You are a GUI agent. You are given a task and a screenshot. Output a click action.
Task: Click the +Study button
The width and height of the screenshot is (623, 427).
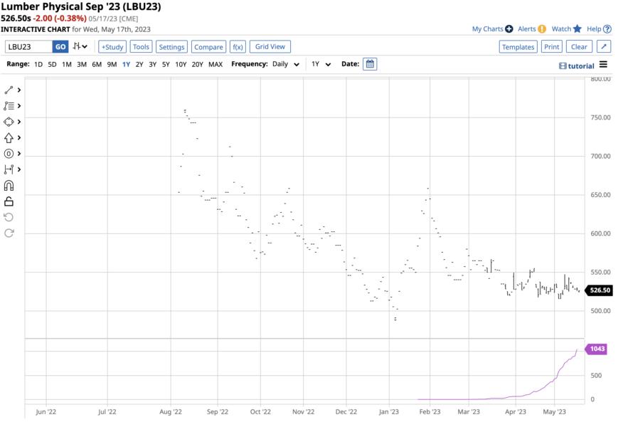112,46
